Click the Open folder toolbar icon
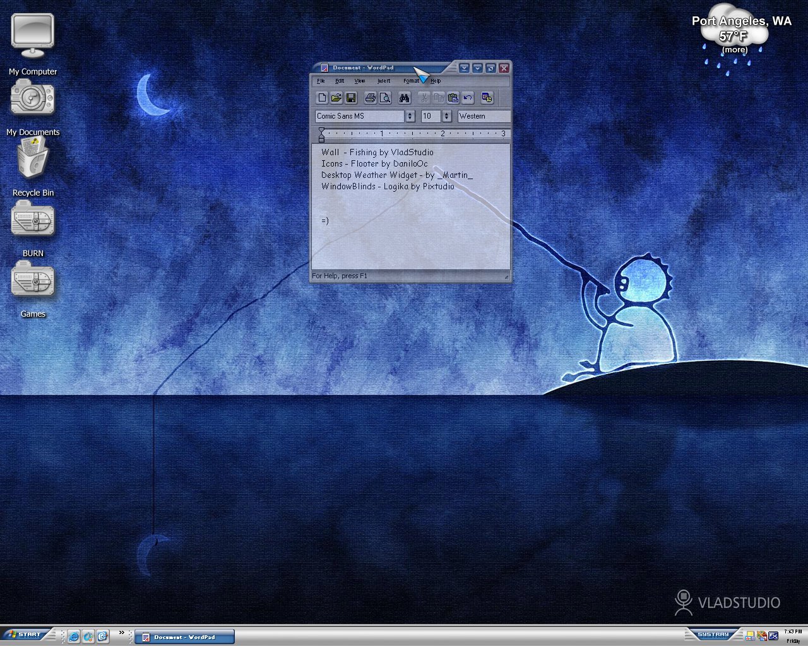Image resolution: width=808 pixels, height=646 pixels. pos(336,98)
